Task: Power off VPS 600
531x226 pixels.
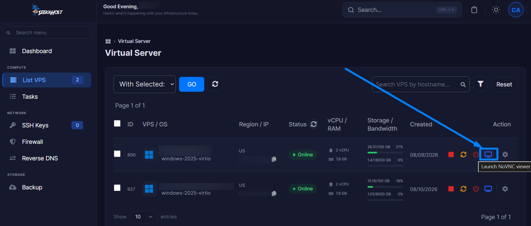Action: click(x=476, y=154)
